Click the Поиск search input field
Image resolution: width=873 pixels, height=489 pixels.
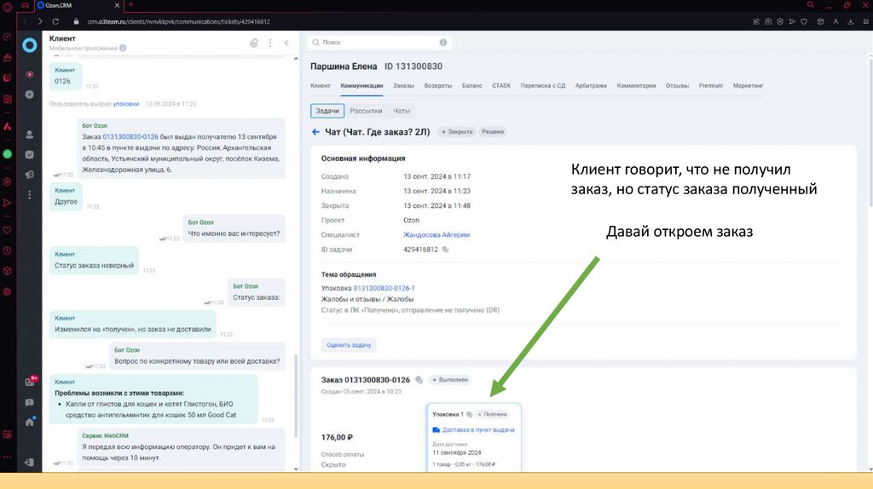point(375,42)
